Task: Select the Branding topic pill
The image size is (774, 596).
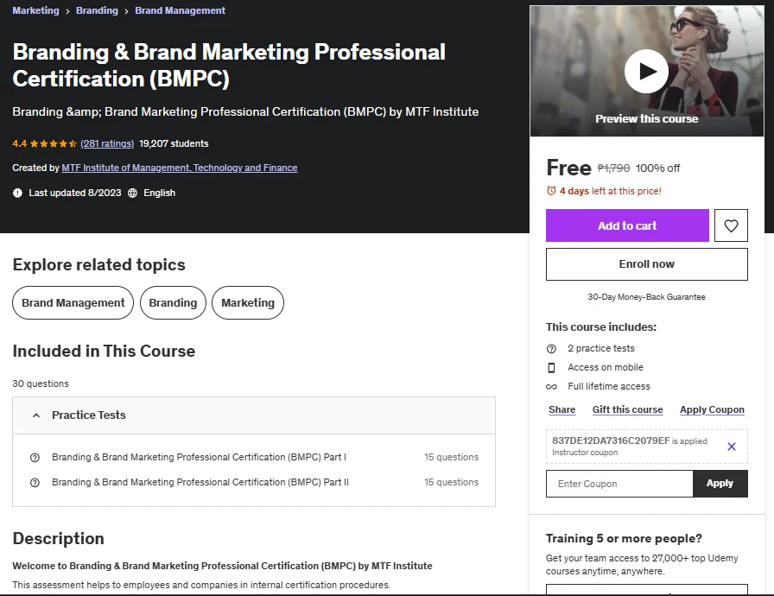Action: 173,302
